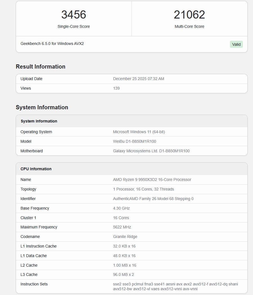Click the Motherboard value Galaxy Microsystems Ltd.
This screenshot has width=253, height=295.
tap(151, 151)
